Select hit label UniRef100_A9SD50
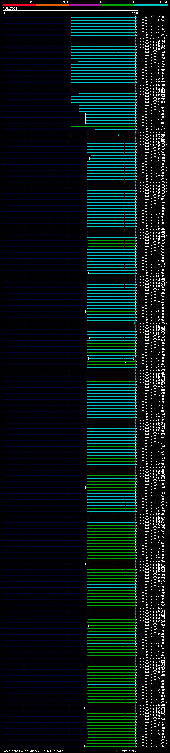This screenshot has width=170, height=753. (x=152, y=99)
